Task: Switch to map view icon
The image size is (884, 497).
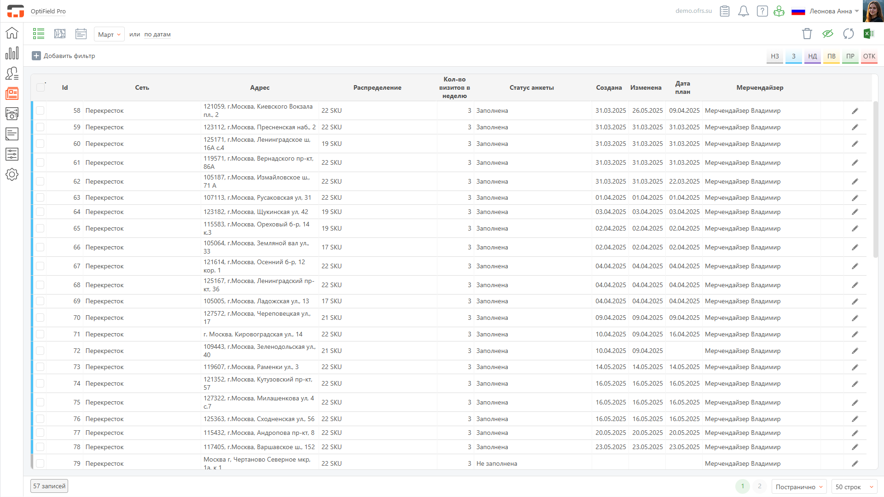Action: [60, 34]
